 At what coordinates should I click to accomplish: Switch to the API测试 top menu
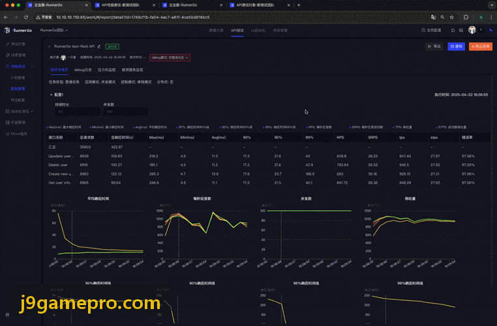tap(237, 31)
